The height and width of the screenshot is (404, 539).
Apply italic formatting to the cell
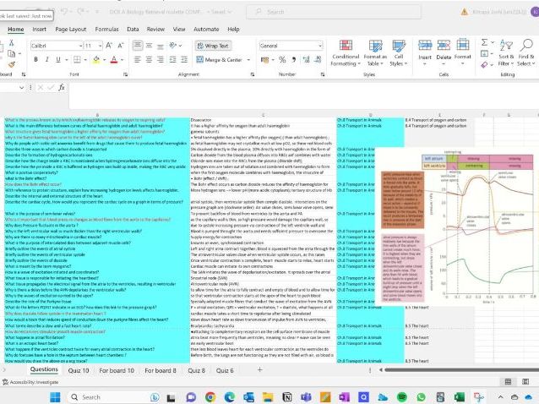(46, 60)
